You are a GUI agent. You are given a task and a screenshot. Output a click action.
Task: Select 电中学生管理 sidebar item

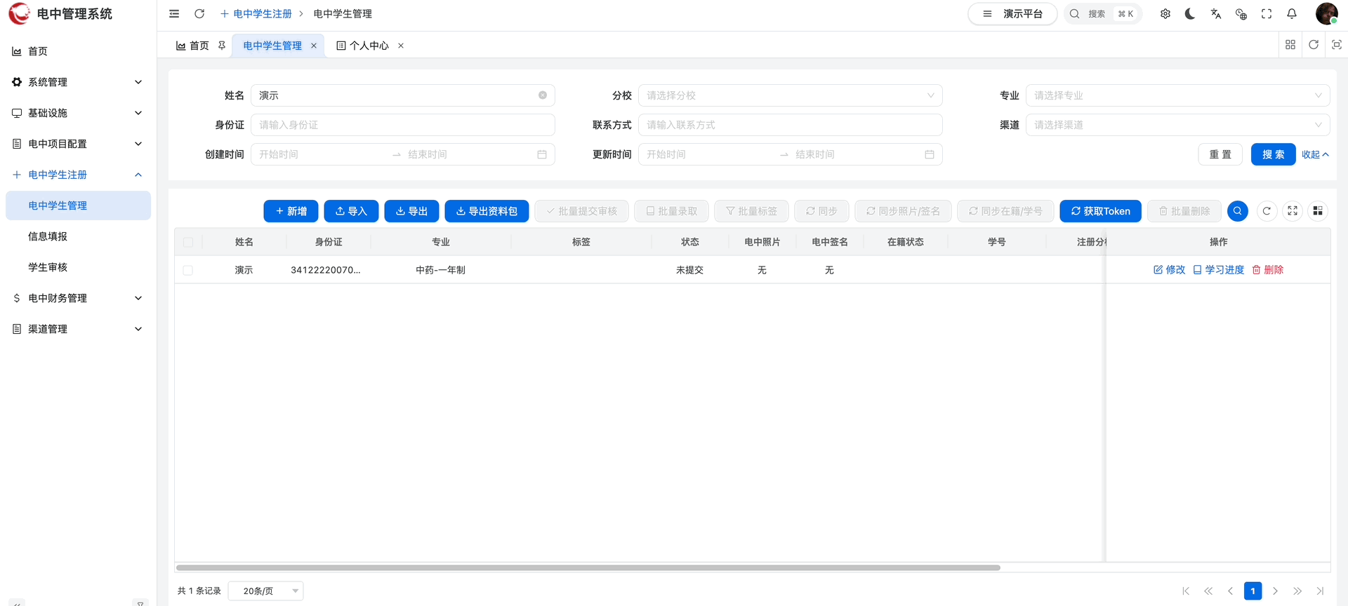click(x=78, y=206)
